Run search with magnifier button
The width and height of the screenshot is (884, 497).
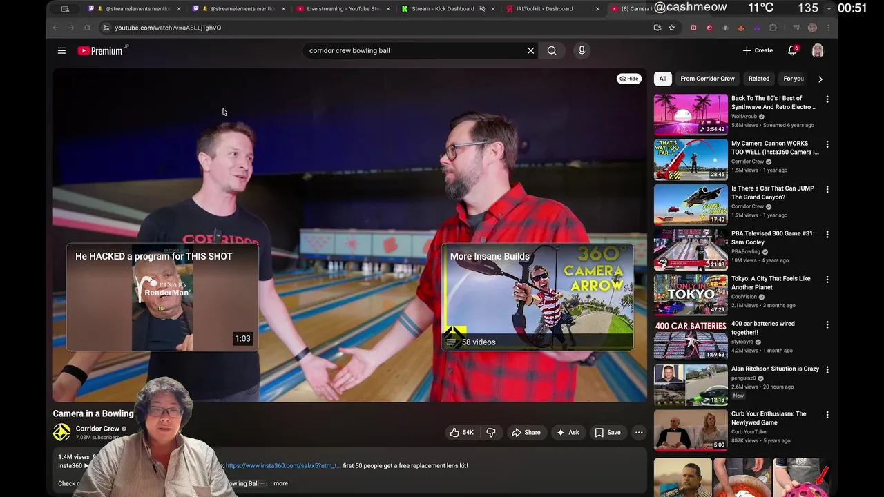552,50
